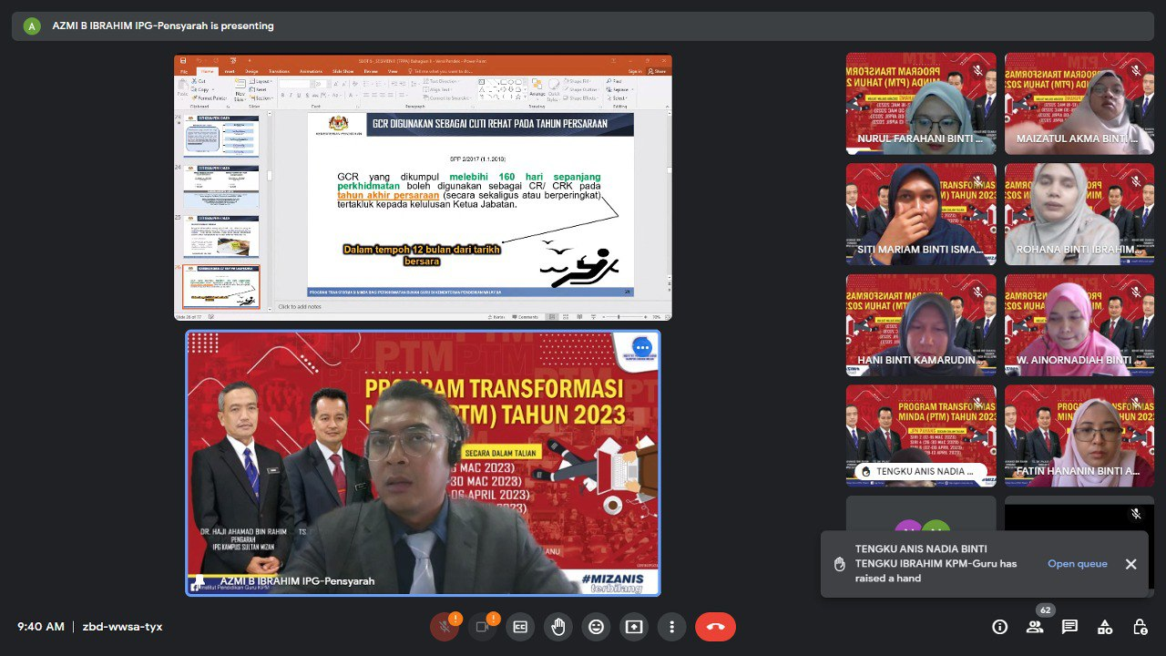Click Replace in Editing group
1166x656 pixels.
tap(619, 89)
